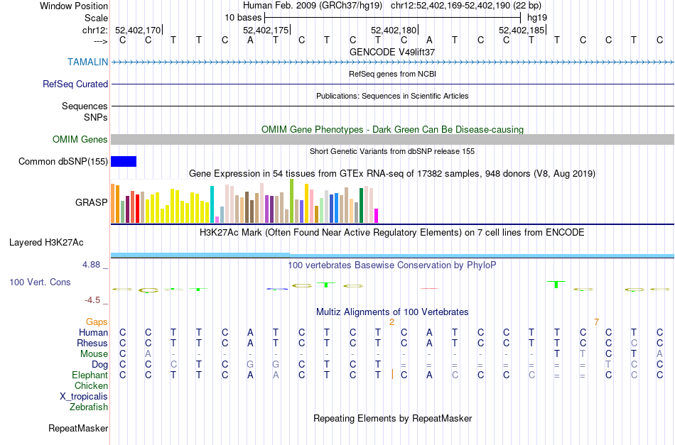Click the cyan GTEx expression bar
Image resolution: width=675 pixels, height=445 pixels.
[x=212, y=204]
